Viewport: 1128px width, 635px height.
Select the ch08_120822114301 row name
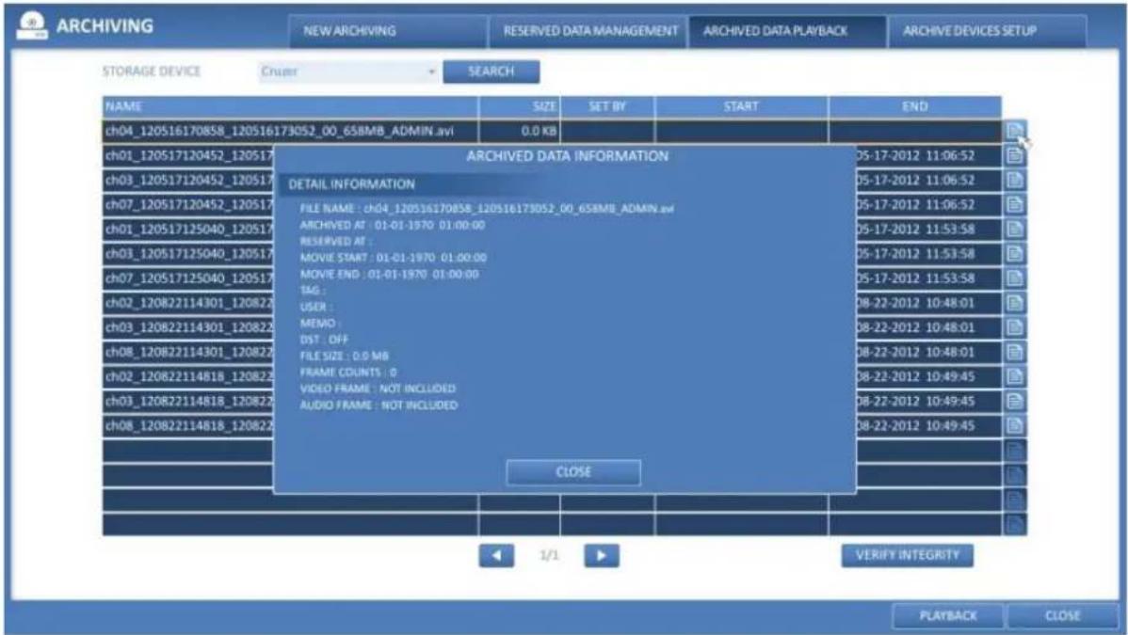point(189,352)
